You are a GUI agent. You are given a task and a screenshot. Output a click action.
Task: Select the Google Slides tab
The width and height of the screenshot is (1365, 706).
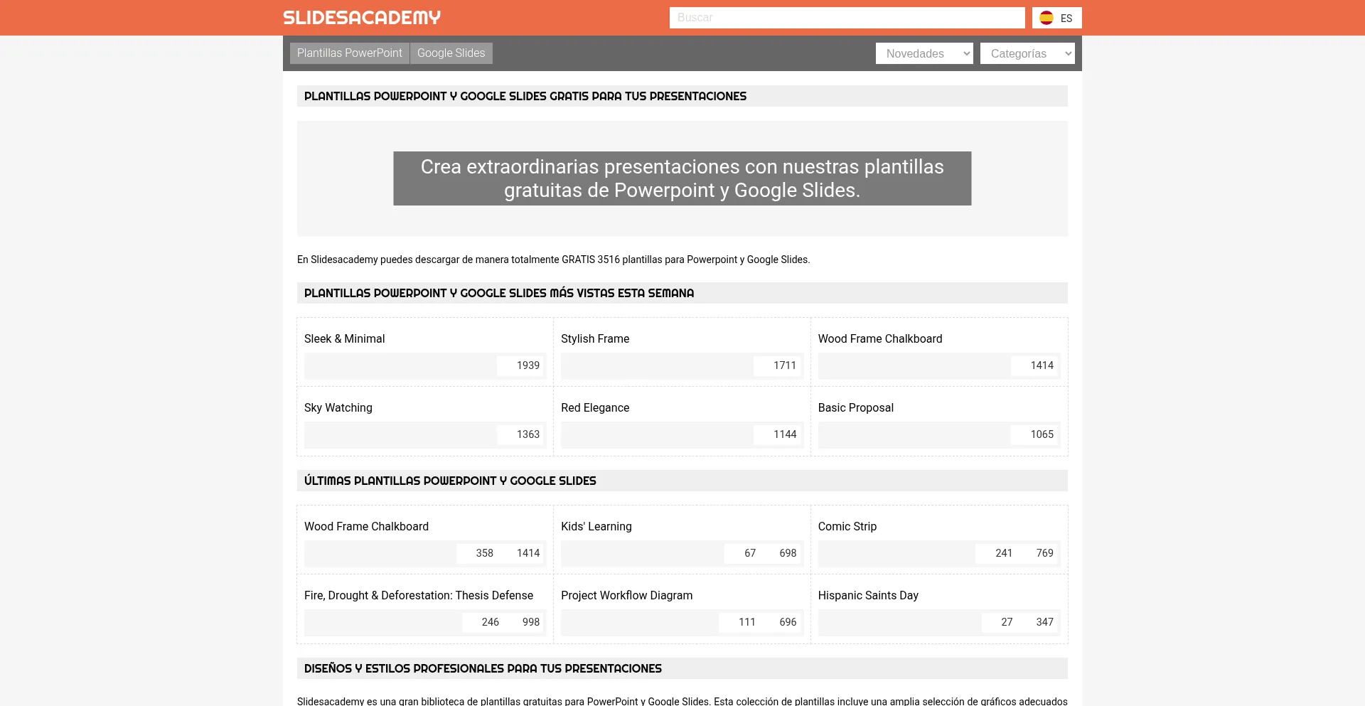pos(451,53)
